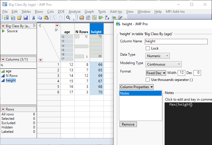Run the Source table script
This screenshot has height=145, width=212.
point(3,31)
